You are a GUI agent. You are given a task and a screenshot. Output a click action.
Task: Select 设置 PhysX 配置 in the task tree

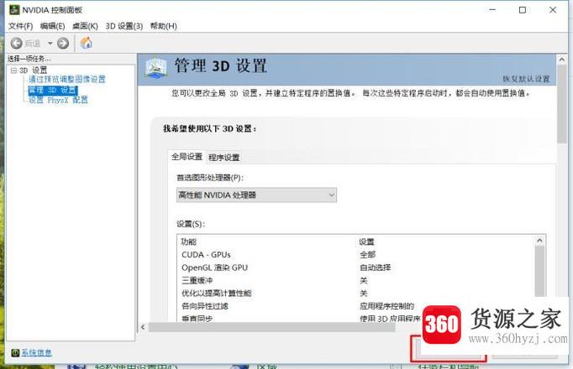coord(58,100)
